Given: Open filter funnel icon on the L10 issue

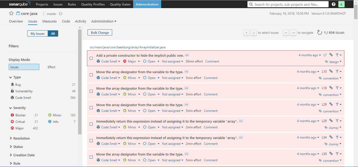Looking at the screenshot, I should tap(338, 72).
